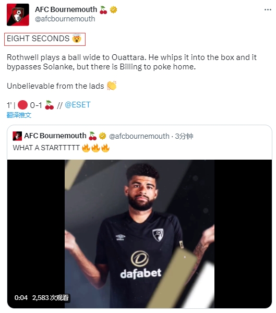The width and height of the screenshot is (276, 313).
Task: Follow the @ESET mention link
Action: coord(78,105)
